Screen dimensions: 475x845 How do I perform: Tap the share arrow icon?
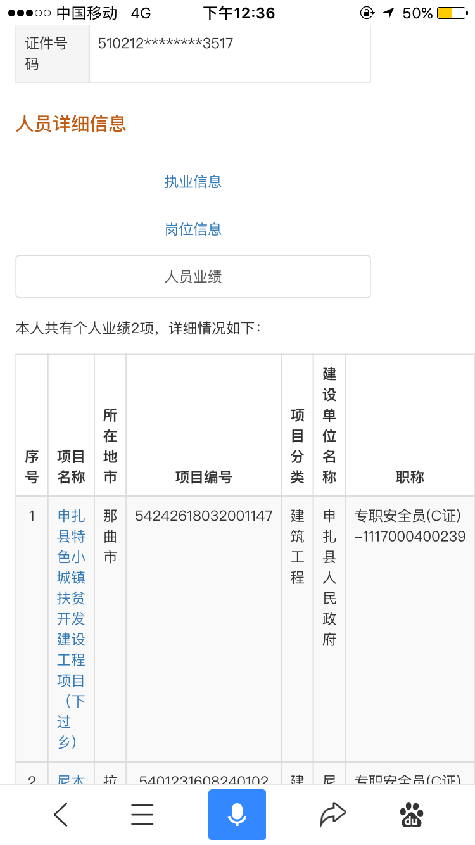click(332, 815)
